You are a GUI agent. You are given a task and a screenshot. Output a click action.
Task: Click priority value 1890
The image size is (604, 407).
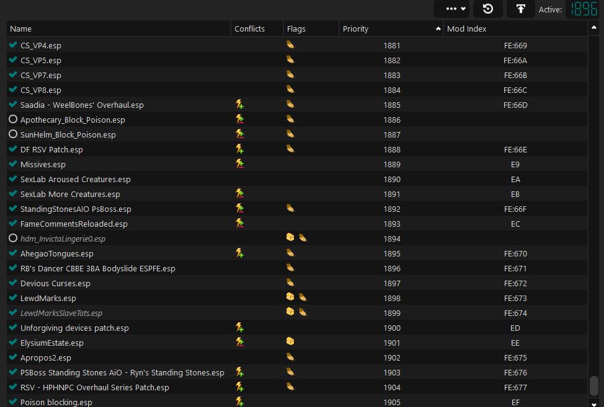point(392,179)
